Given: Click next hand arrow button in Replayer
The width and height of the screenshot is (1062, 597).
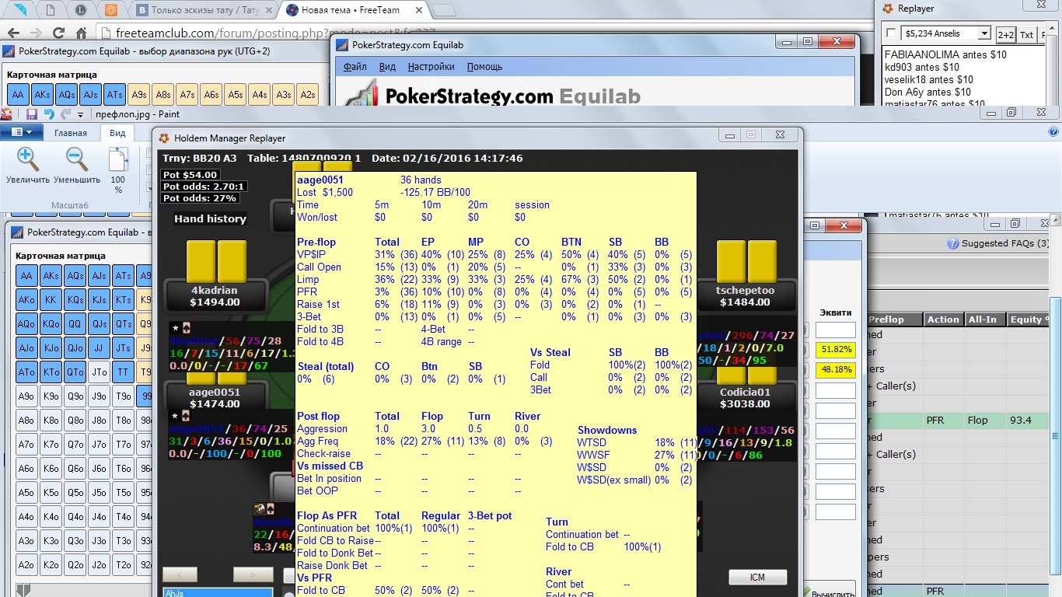Looking at the screenshot, I should (255, 574).
